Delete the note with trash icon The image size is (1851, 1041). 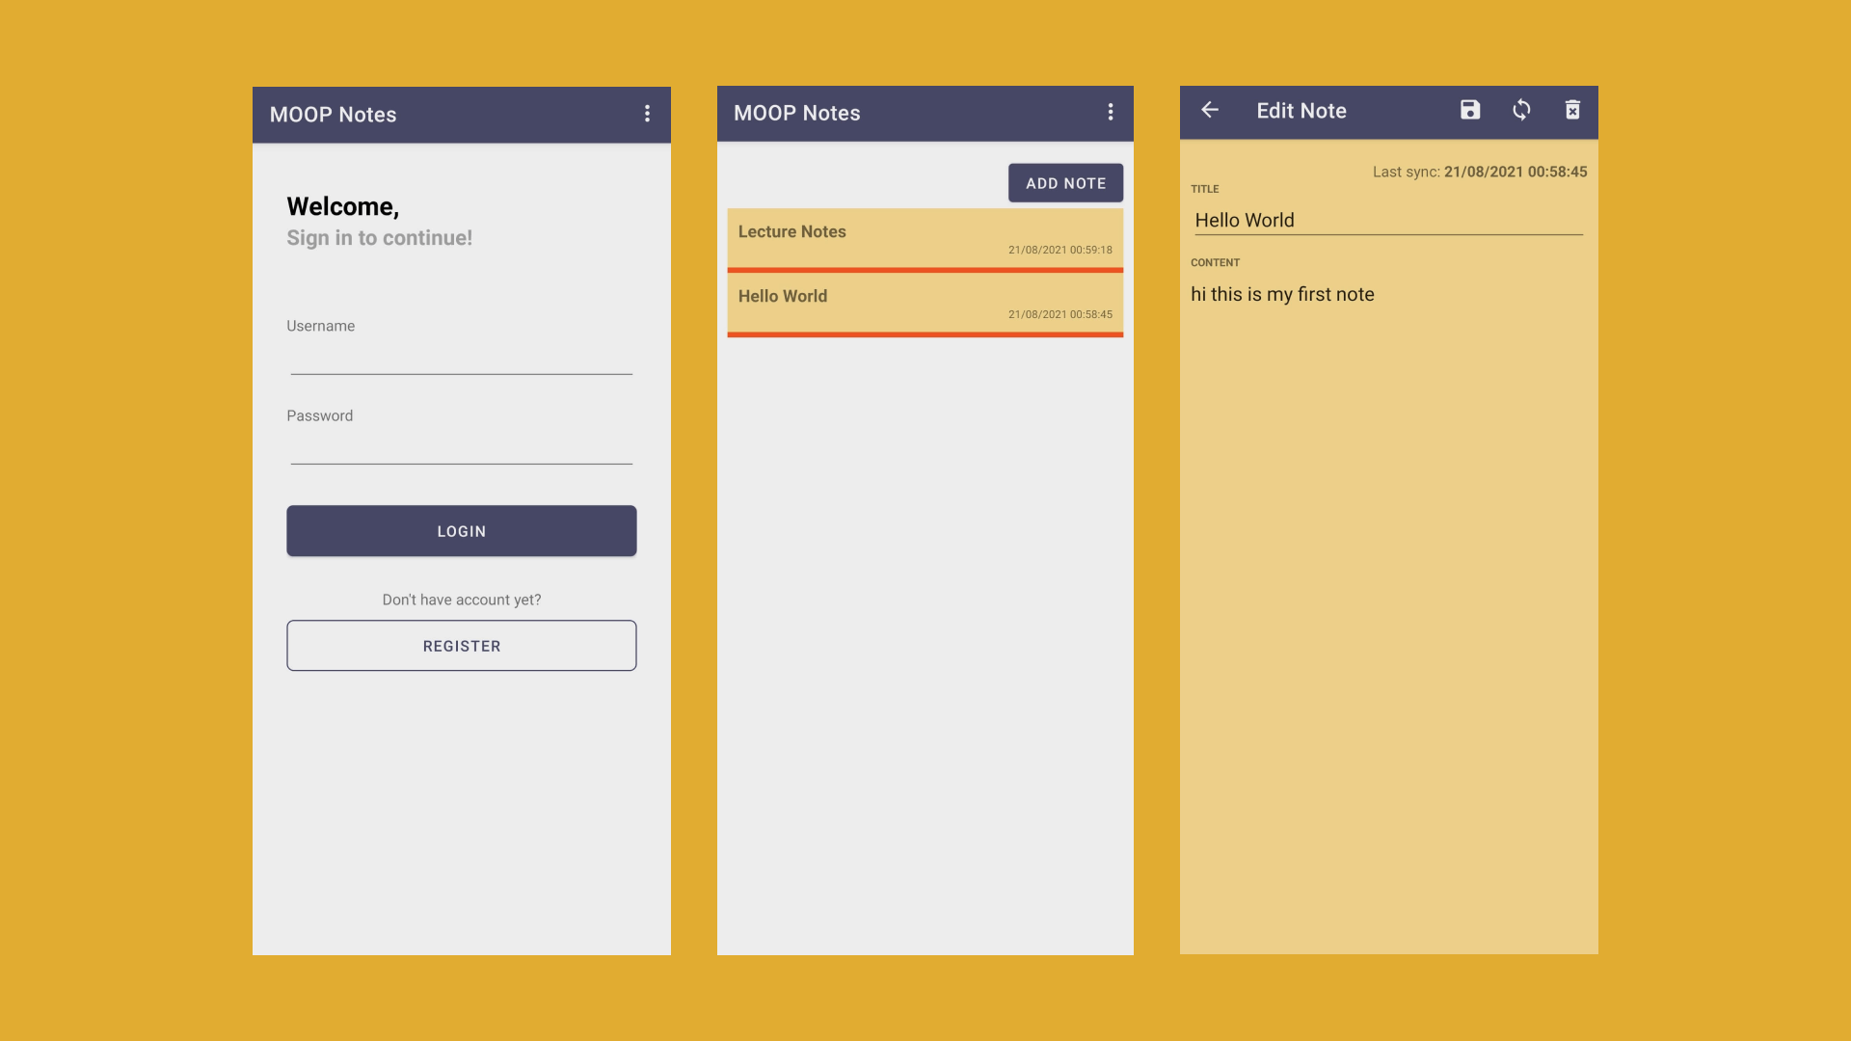(x=1572, y=110)
